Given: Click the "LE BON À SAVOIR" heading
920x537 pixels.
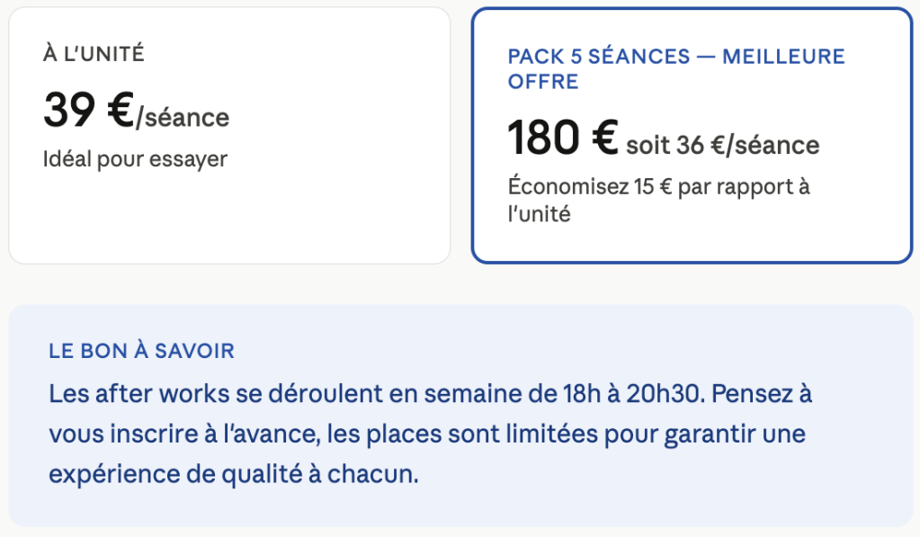Looking at the screenshot, I should coord(141,351).
